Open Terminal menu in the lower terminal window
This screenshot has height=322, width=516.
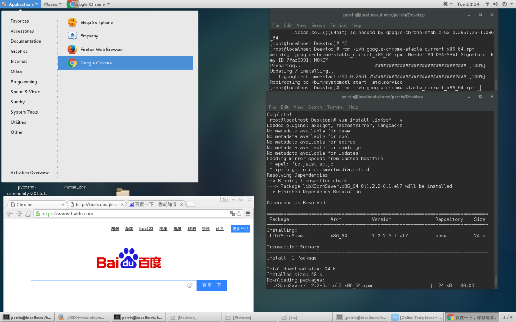[x=335, y=107]
